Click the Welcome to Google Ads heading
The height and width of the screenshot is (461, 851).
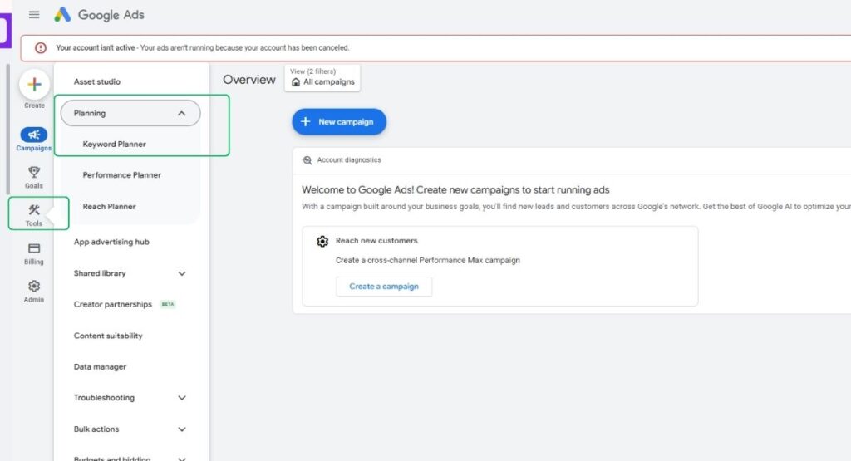(455, 190)
